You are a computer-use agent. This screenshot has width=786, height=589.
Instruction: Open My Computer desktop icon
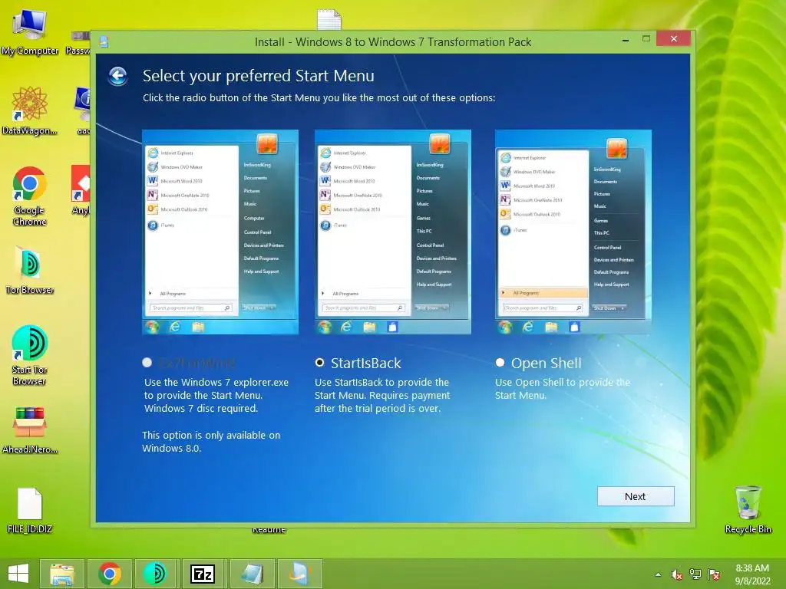tap(30, 31)
